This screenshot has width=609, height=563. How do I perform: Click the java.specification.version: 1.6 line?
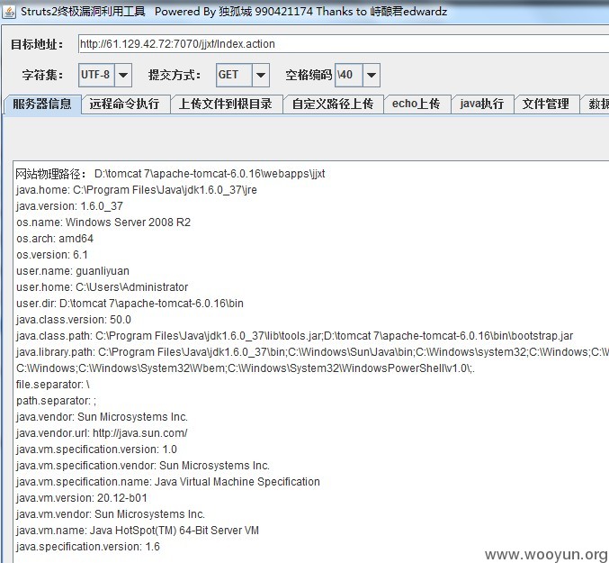click(x=88, y=547)
